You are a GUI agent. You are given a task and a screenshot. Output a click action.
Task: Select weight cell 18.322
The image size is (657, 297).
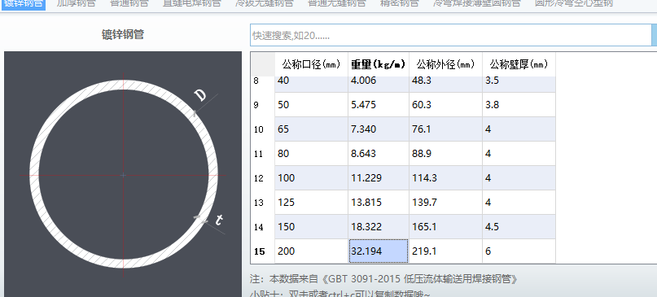click(x=379, y=227)
